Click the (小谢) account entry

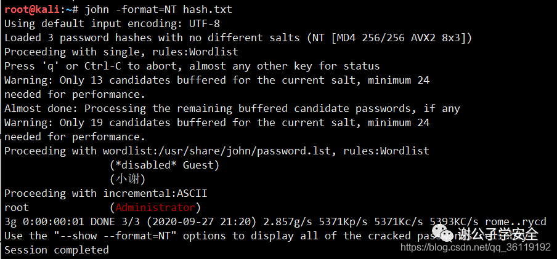[x=128, y=180]
